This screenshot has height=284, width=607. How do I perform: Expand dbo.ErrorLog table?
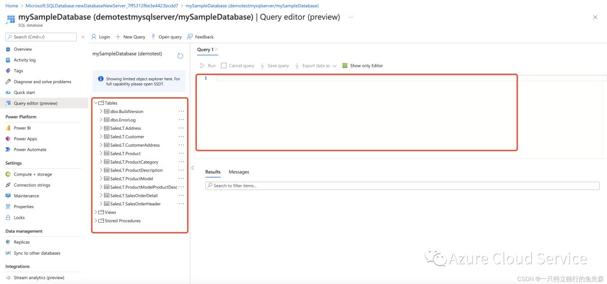click(101, 120)
